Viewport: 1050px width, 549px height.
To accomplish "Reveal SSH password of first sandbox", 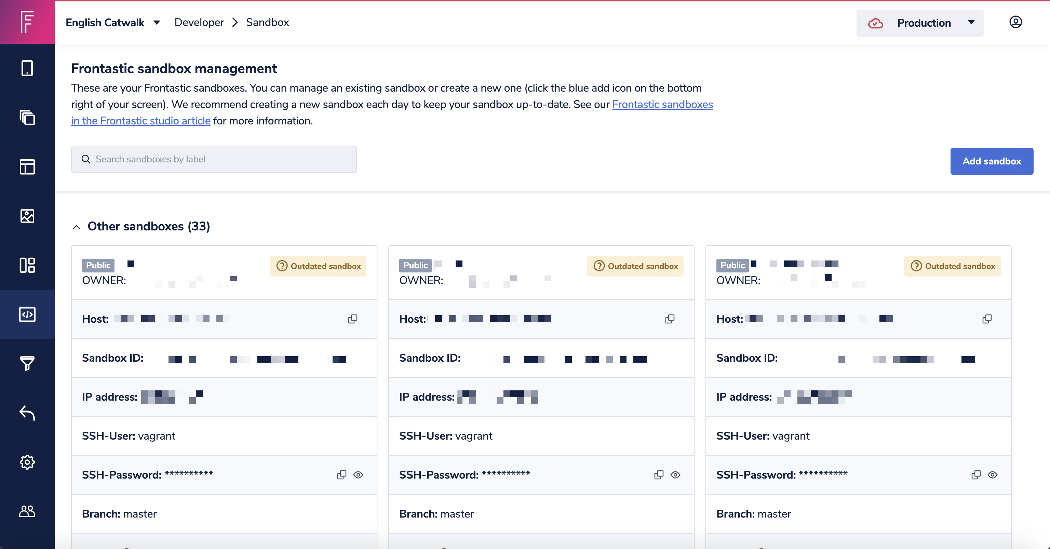I will (x=358, y=475).
